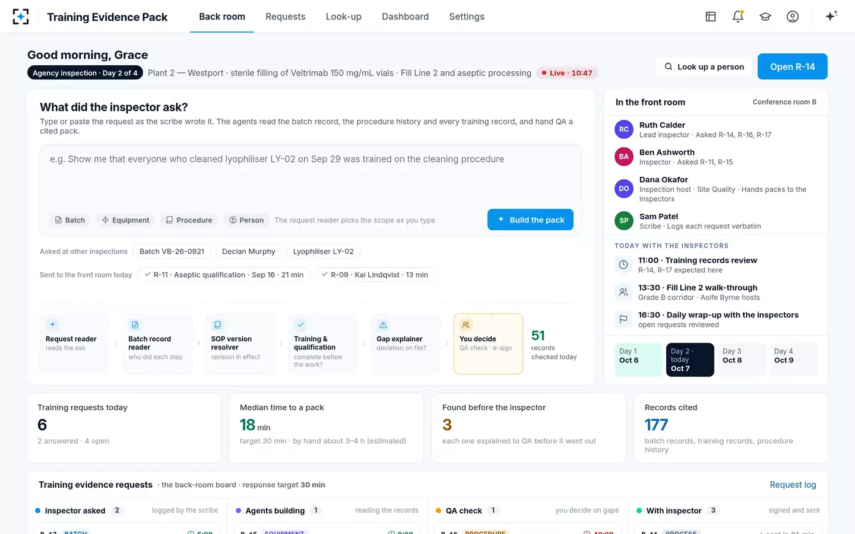This screenshot has height=534, width=855.
Task: Open the Dashboard tab
Action: click(x=405, y=17)
